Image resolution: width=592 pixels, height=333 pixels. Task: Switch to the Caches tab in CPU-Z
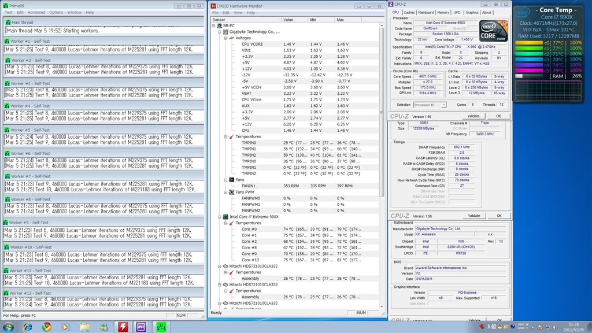coord(409,12)
